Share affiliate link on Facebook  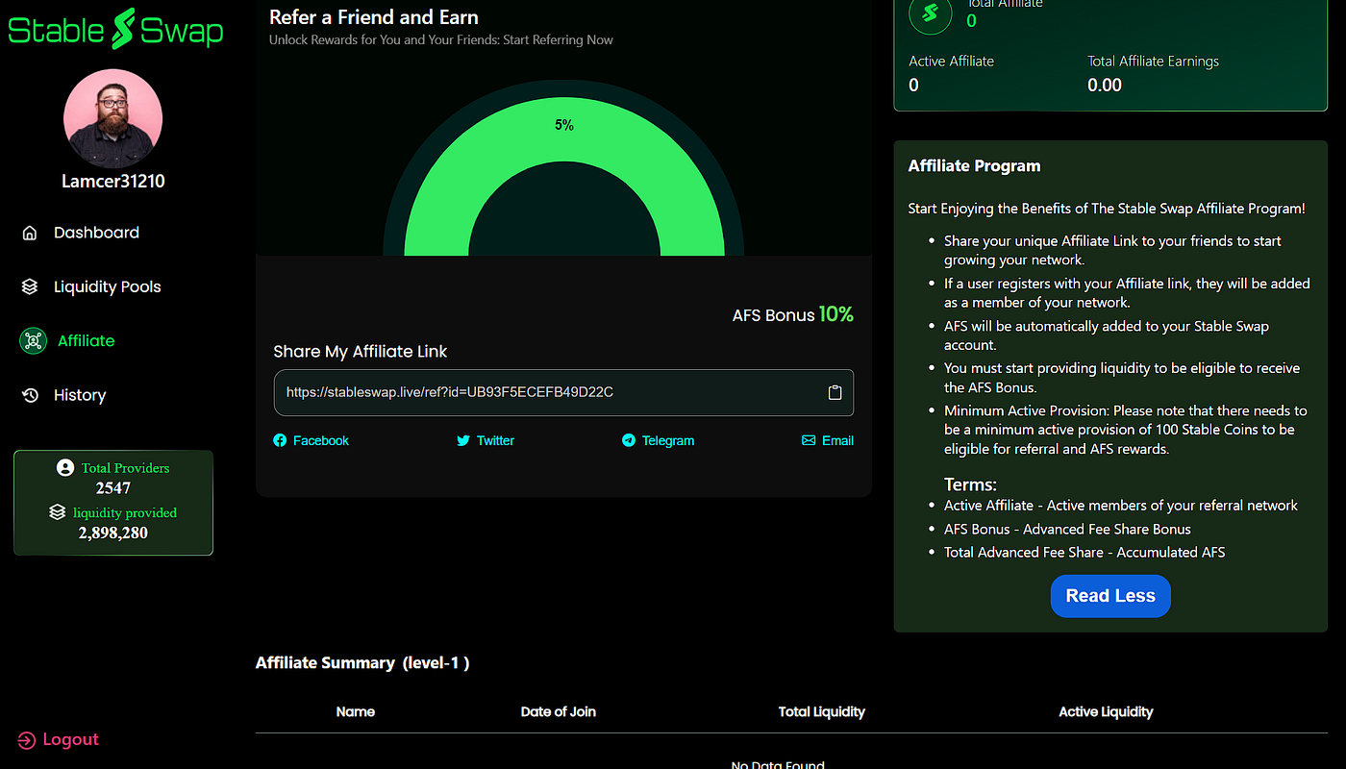click(x=311, y=440)
